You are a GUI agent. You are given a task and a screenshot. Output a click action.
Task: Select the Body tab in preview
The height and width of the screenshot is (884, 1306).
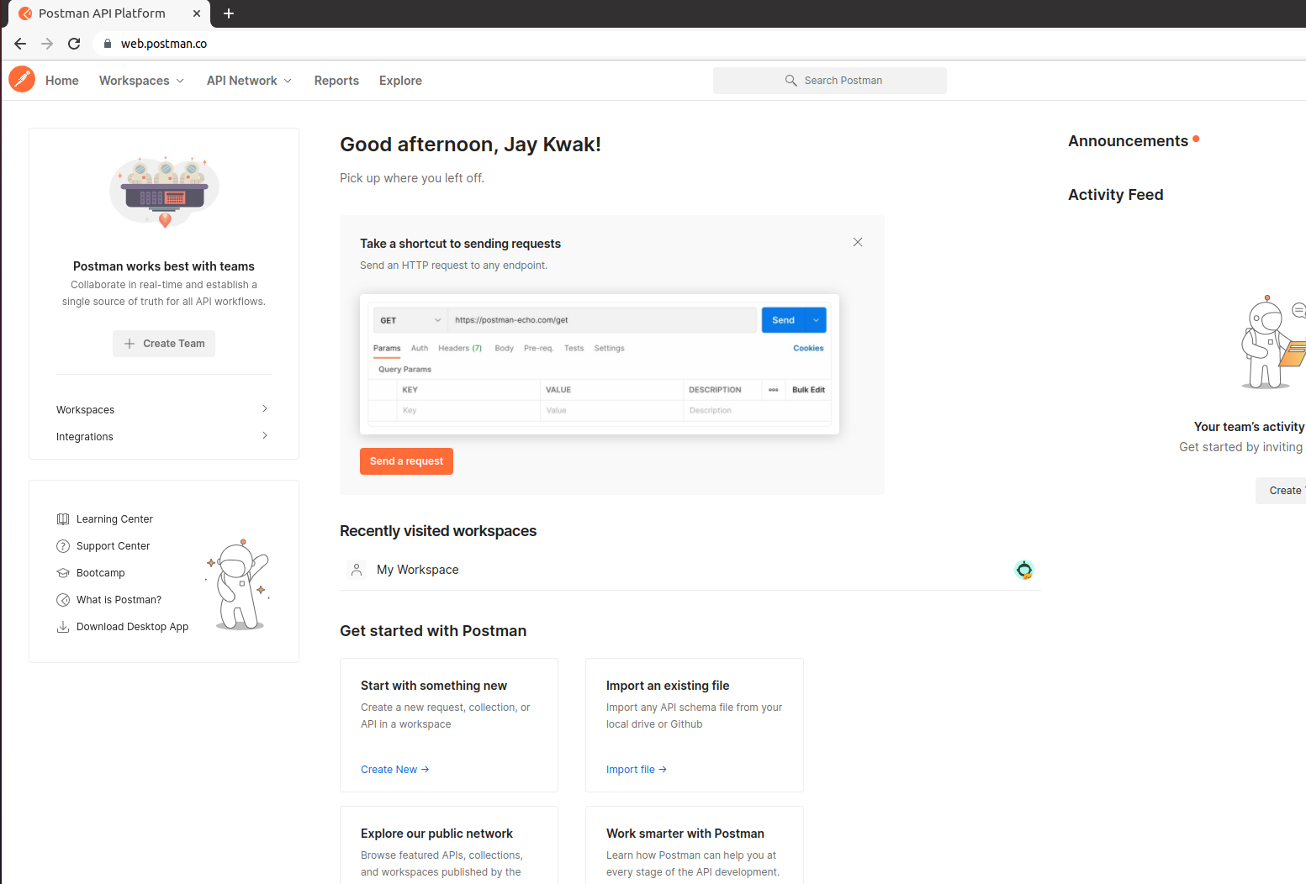click(x=504, y=348)
